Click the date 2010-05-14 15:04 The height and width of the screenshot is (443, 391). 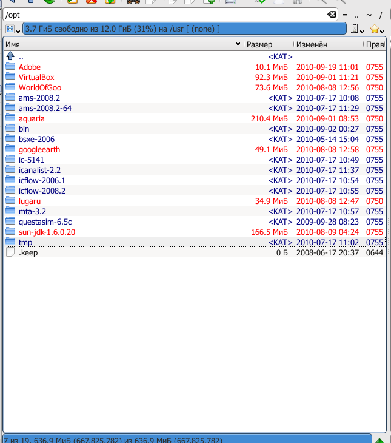327,140
